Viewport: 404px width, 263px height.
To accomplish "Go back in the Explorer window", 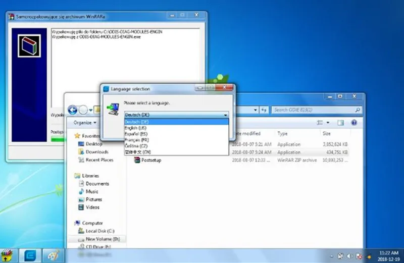I will pos(73,110).
